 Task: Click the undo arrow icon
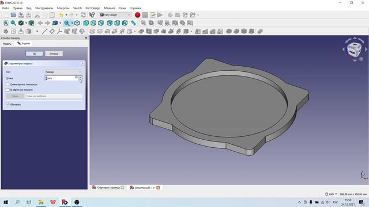point(61,15)
